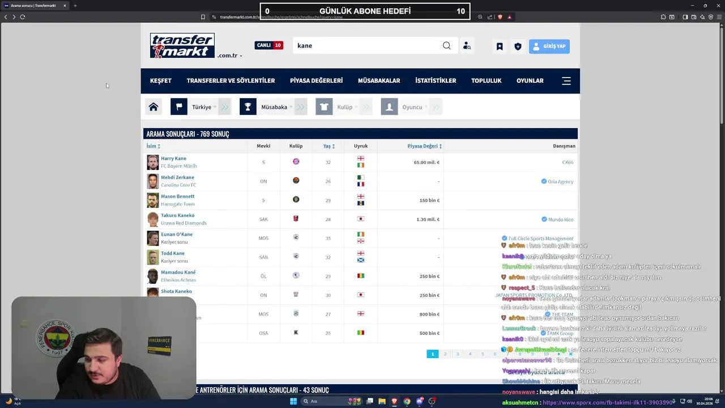
Task: Sort results by İsim column
Action: pyautogui.click(x=153, y=146)
